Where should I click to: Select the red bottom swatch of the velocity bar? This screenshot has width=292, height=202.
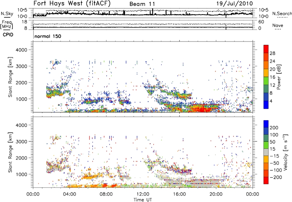(266, 180)
